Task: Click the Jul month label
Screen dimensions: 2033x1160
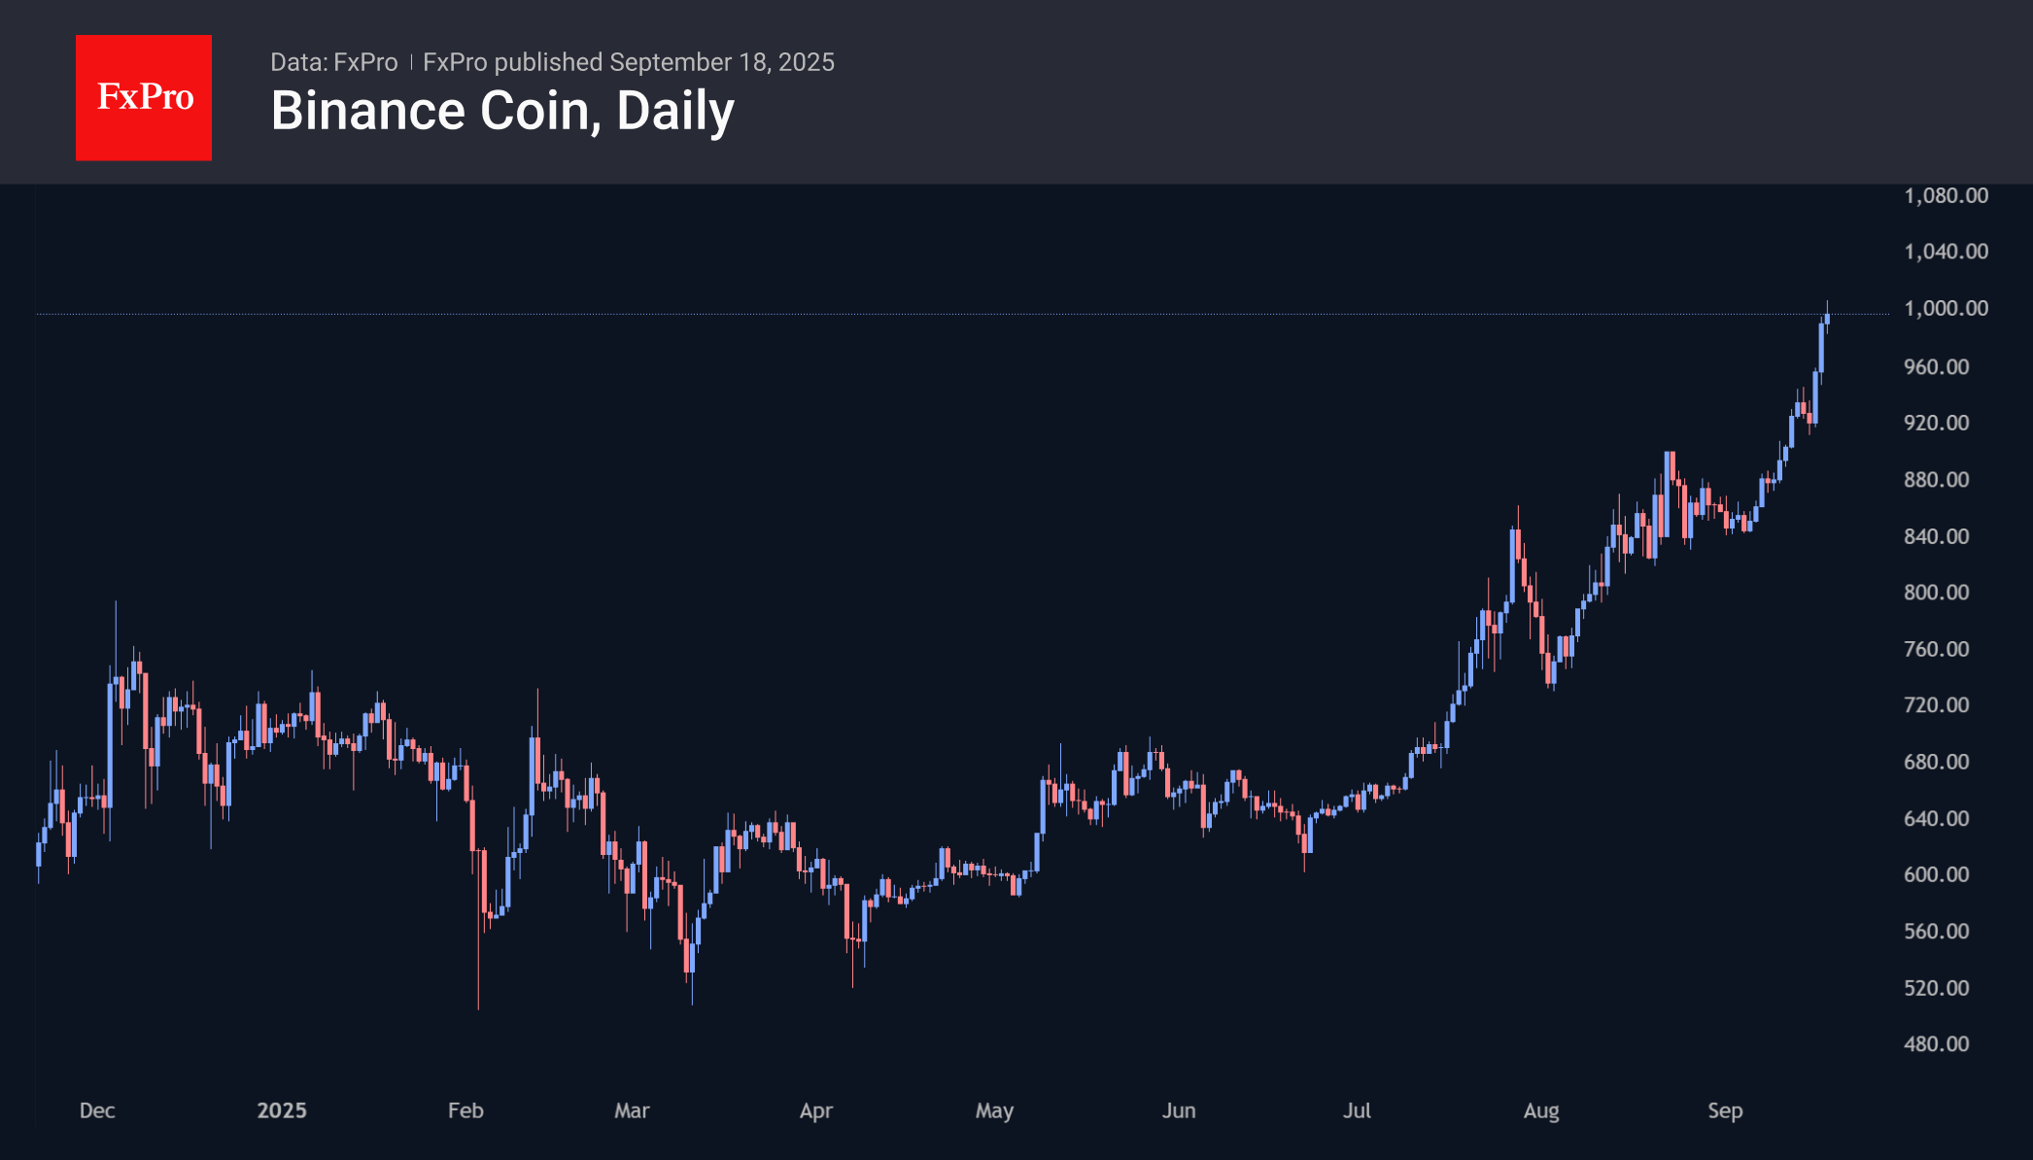Action: click(x=1357, y=1110)
